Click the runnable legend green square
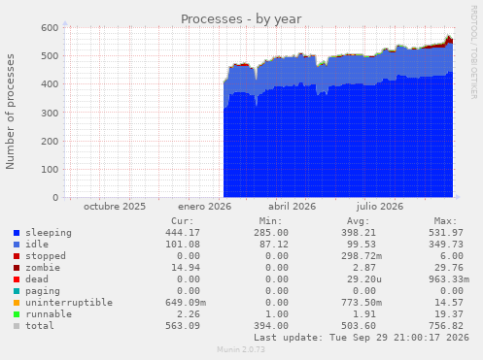 (17, 314)
